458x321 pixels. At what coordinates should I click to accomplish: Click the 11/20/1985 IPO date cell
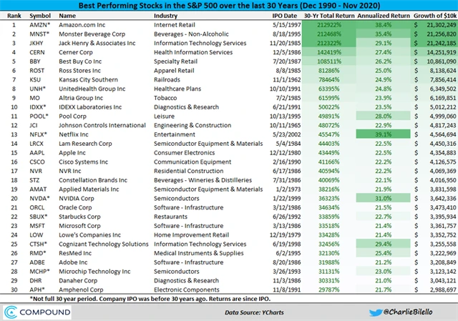(285, 43)
